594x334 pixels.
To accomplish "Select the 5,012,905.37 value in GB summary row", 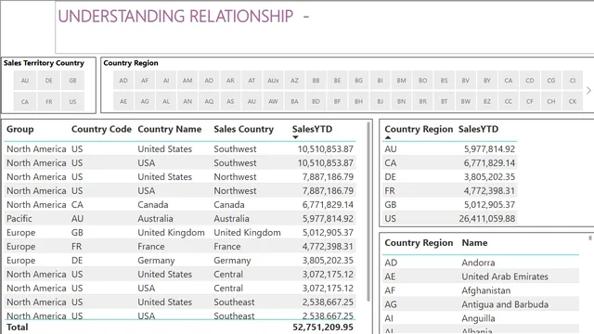I will [x=489, y=204].
